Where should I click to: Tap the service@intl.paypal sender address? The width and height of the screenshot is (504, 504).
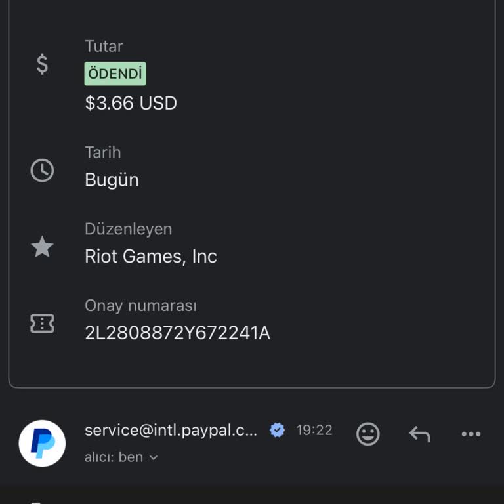click(171, 430)
